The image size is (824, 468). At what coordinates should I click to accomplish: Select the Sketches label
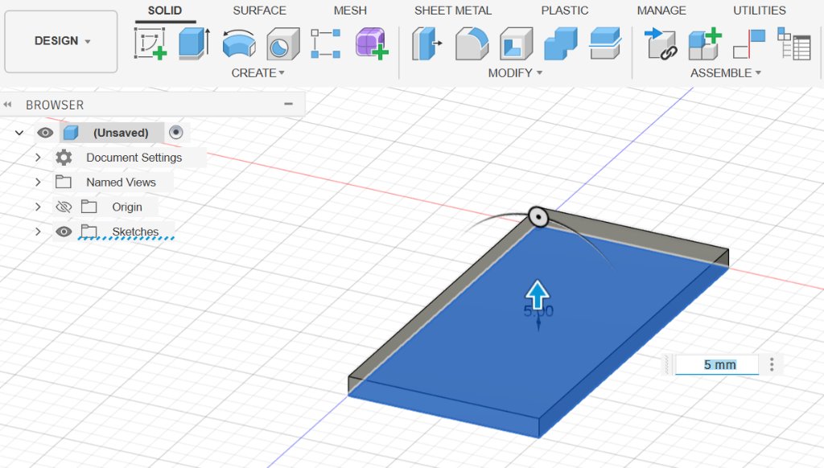(x=135, y=232)
